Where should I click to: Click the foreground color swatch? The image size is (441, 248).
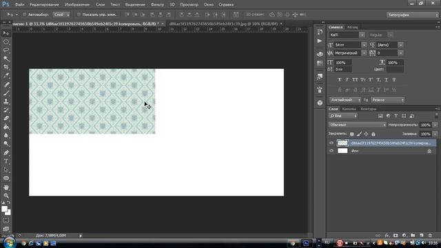pos(4,209)
